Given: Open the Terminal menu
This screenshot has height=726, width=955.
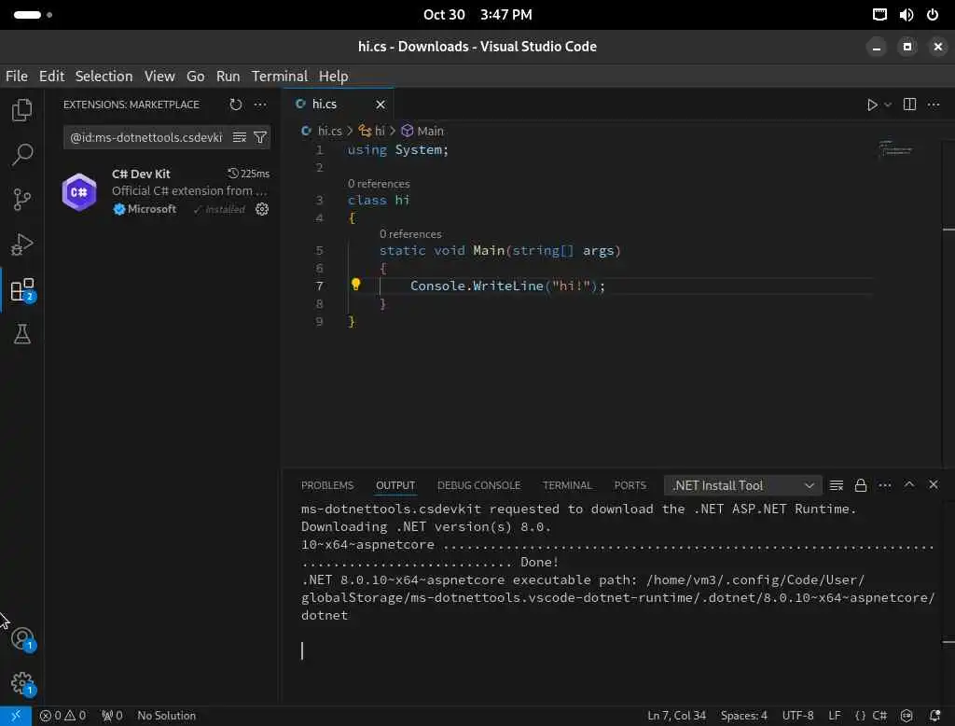Looking at the screenshot, I should click(x=280, y=77).
